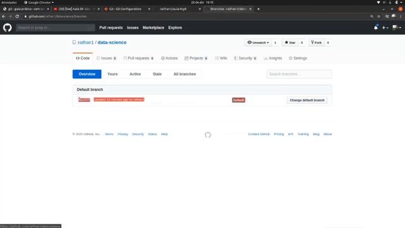Image resolution: width=405 pixels, height=228 pixels.
Task: Click Change default branch button
Action: (307, 100)
